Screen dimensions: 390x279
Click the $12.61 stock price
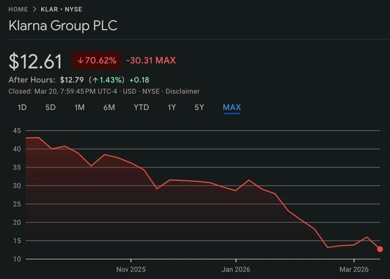point(36,60)
